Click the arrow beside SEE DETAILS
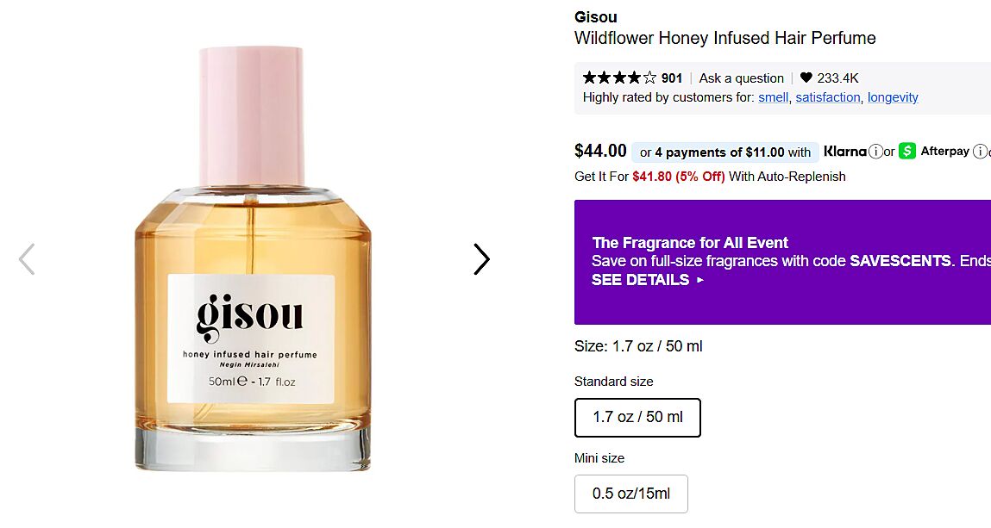Viewport: 991px width, 528px height. tap(699, 279)
